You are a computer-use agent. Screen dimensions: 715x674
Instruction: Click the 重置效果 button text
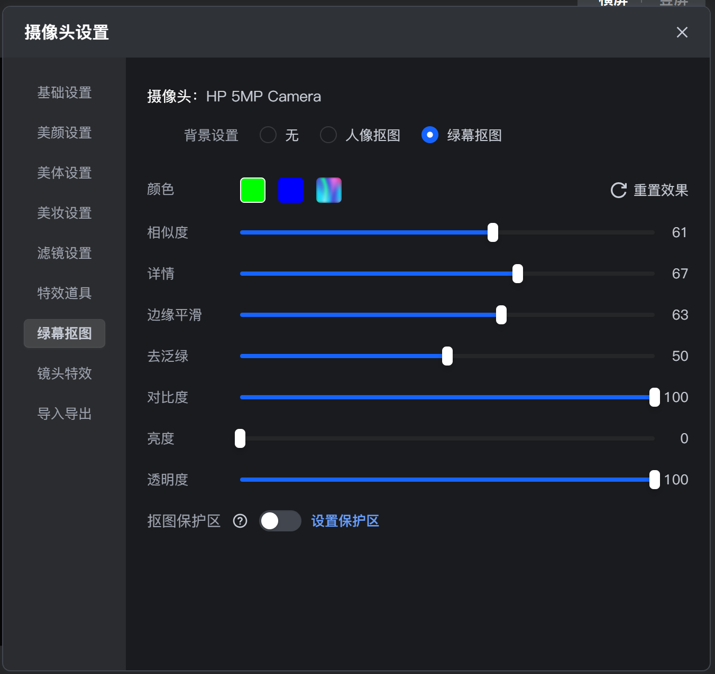pyautogui.click(x=661, y=190)
